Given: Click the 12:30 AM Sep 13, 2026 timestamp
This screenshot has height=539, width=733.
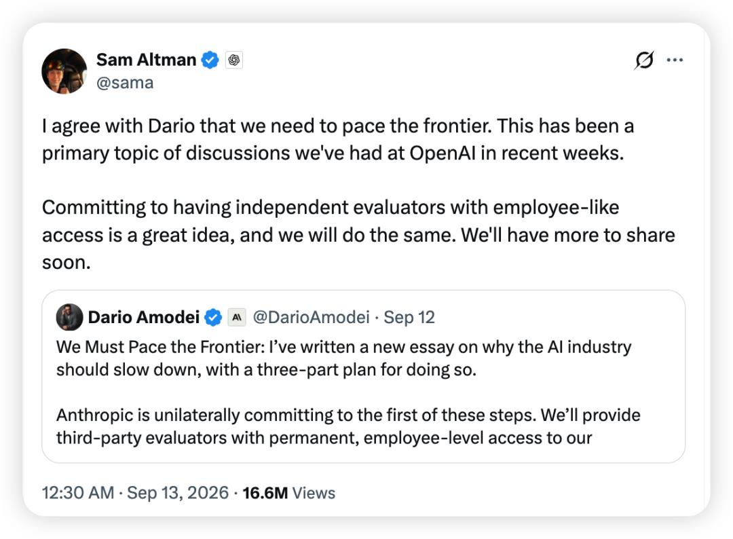Looking at the screenshot, I should point(135,493).
